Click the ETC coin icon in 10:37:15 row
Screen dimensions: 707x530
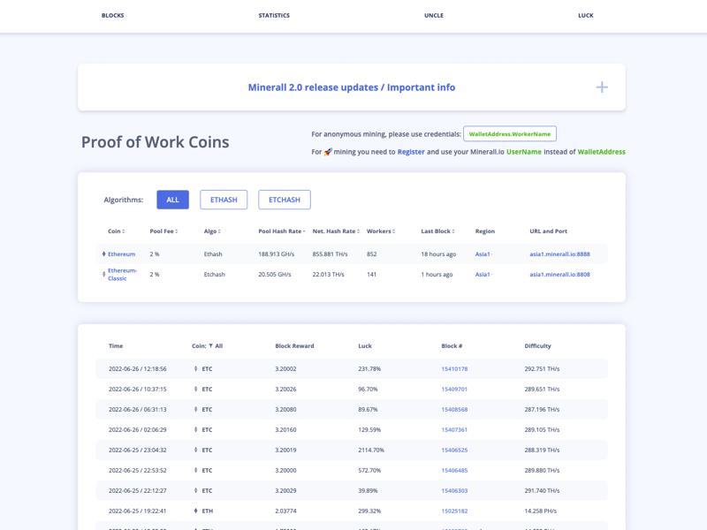(195, 389)
